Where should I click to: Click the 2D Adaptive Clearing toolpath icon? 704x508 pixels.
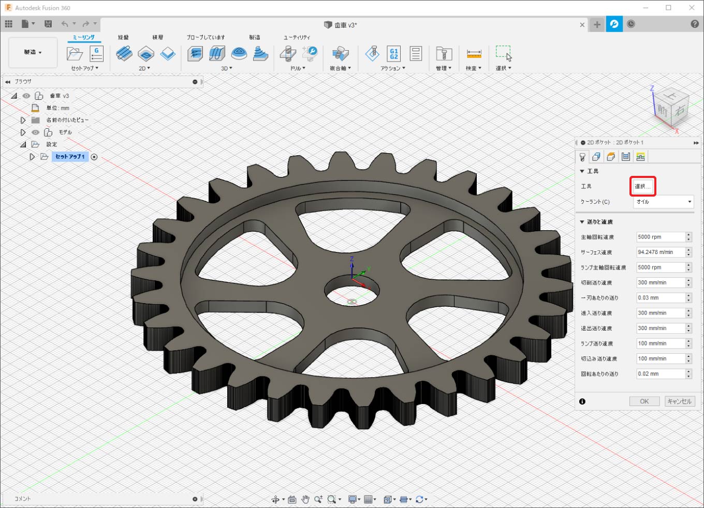click(x=124, y=53)
